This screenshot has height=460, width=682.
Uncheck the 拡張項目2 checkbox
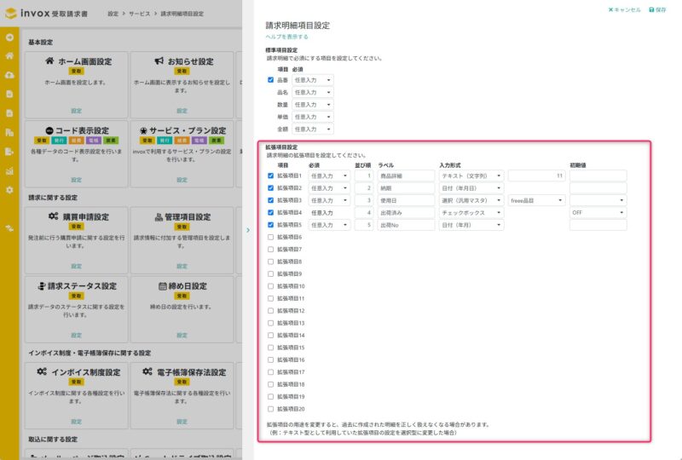[270, 187]
